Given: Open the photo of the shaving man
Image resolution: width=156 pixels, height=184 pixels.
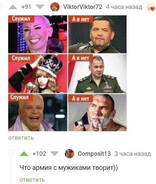Looking at the screenshot, I should (x=98, y=113).
